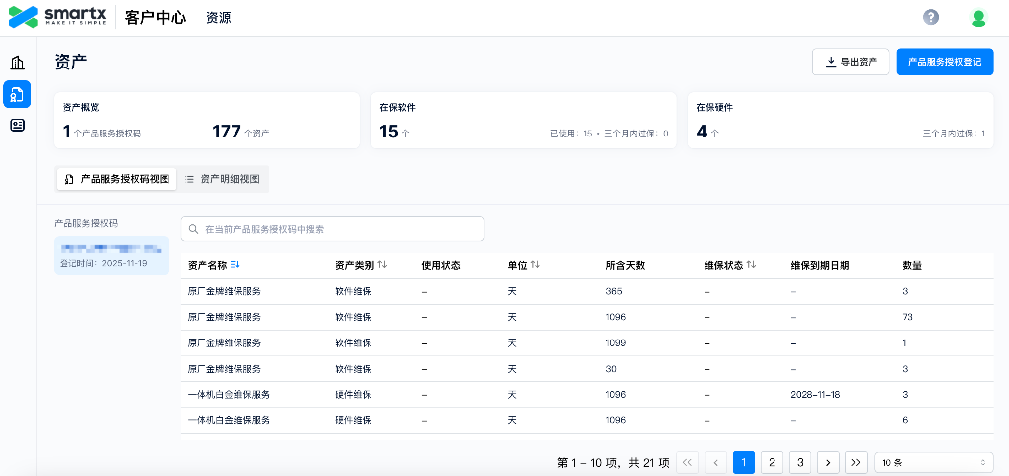Open the user profile avatar
Screen dimensions: 1009x476
[x=978, y=18]
